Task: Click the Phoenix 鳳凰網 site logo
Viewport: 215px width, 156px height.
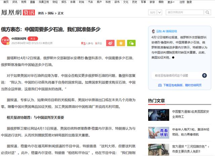Action: pyautogui.click(x=11, y=12)
